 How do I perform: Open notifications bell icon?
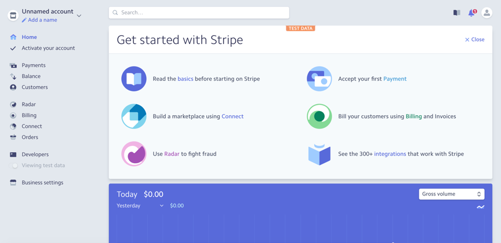coord(472,13)
